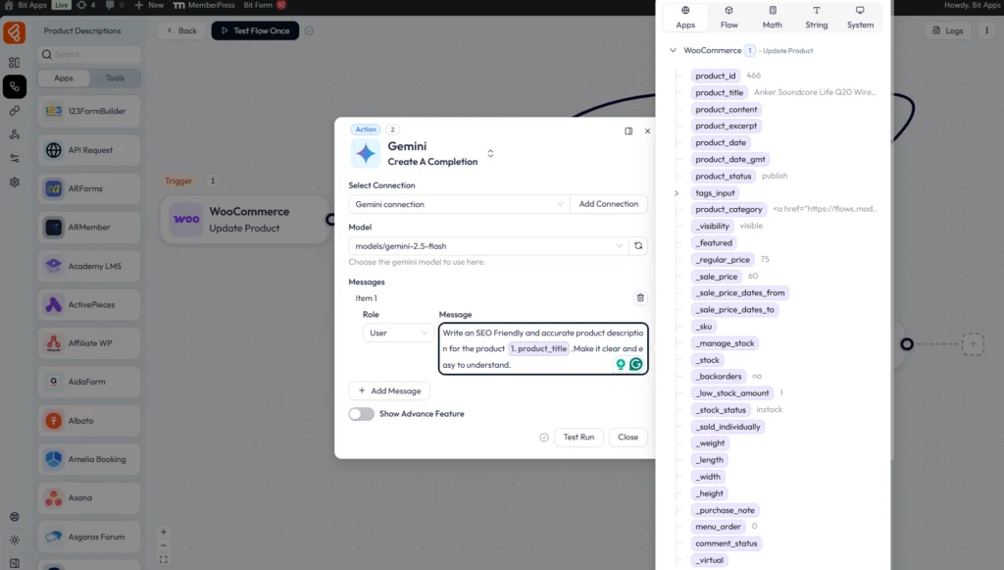The width and height of the screenshot is (1004, 570).
Task: Click the Add Connection button
Action: [x=608, y=204]
